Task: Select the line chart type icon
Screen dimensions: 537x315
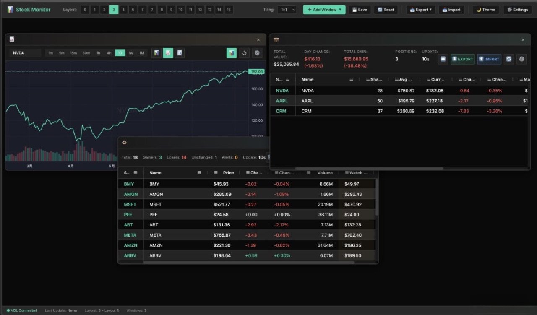Action: click(168, 53)
